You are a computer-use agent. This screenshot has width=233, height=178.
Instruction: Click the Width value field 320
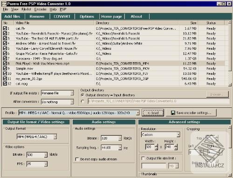coord(150,147)
